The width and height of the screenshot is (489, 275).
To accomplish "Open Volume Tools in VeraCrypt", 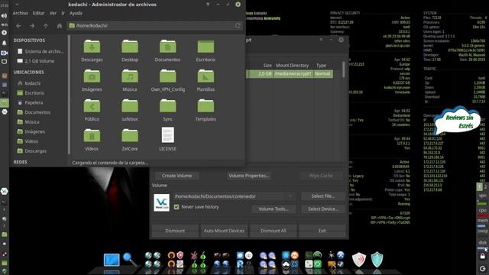I will point(274,209).
